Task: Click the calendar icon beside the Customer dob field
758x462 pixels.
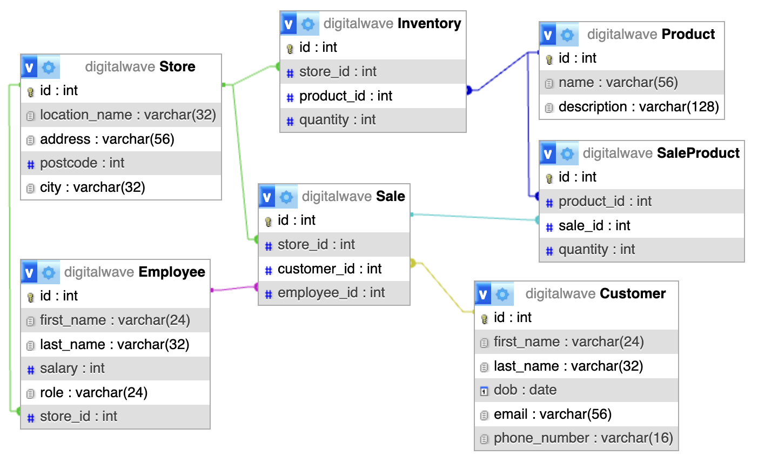Action: tap(484, 390)
